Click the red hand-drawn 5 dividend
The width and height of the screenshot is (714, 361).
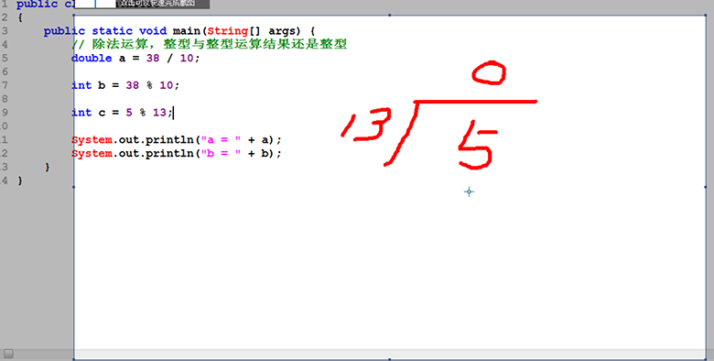click(477, 146)
